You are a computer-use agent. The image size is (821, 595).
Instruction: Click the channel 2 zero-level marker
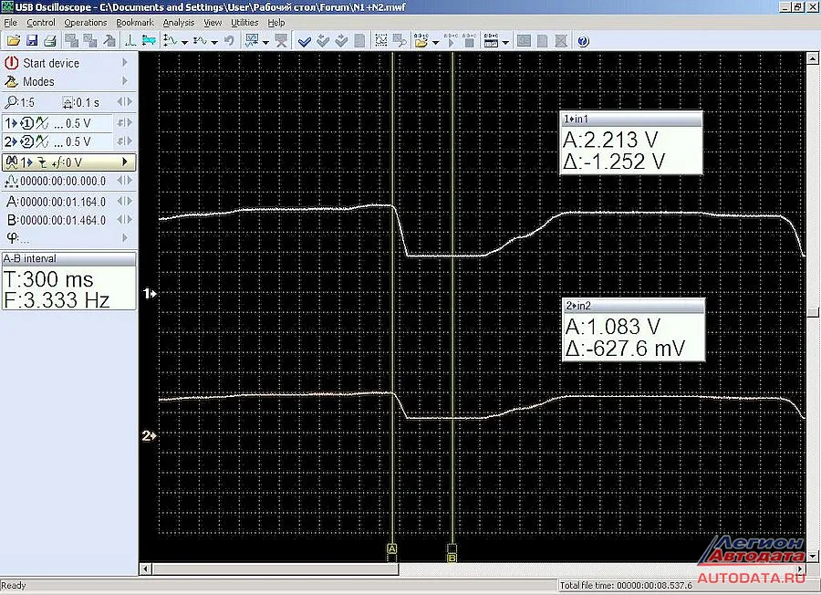point(150,436)
